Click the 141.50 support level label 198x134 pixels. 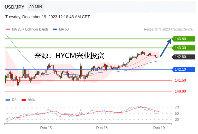pyautogui.click(x=180, y=80)
